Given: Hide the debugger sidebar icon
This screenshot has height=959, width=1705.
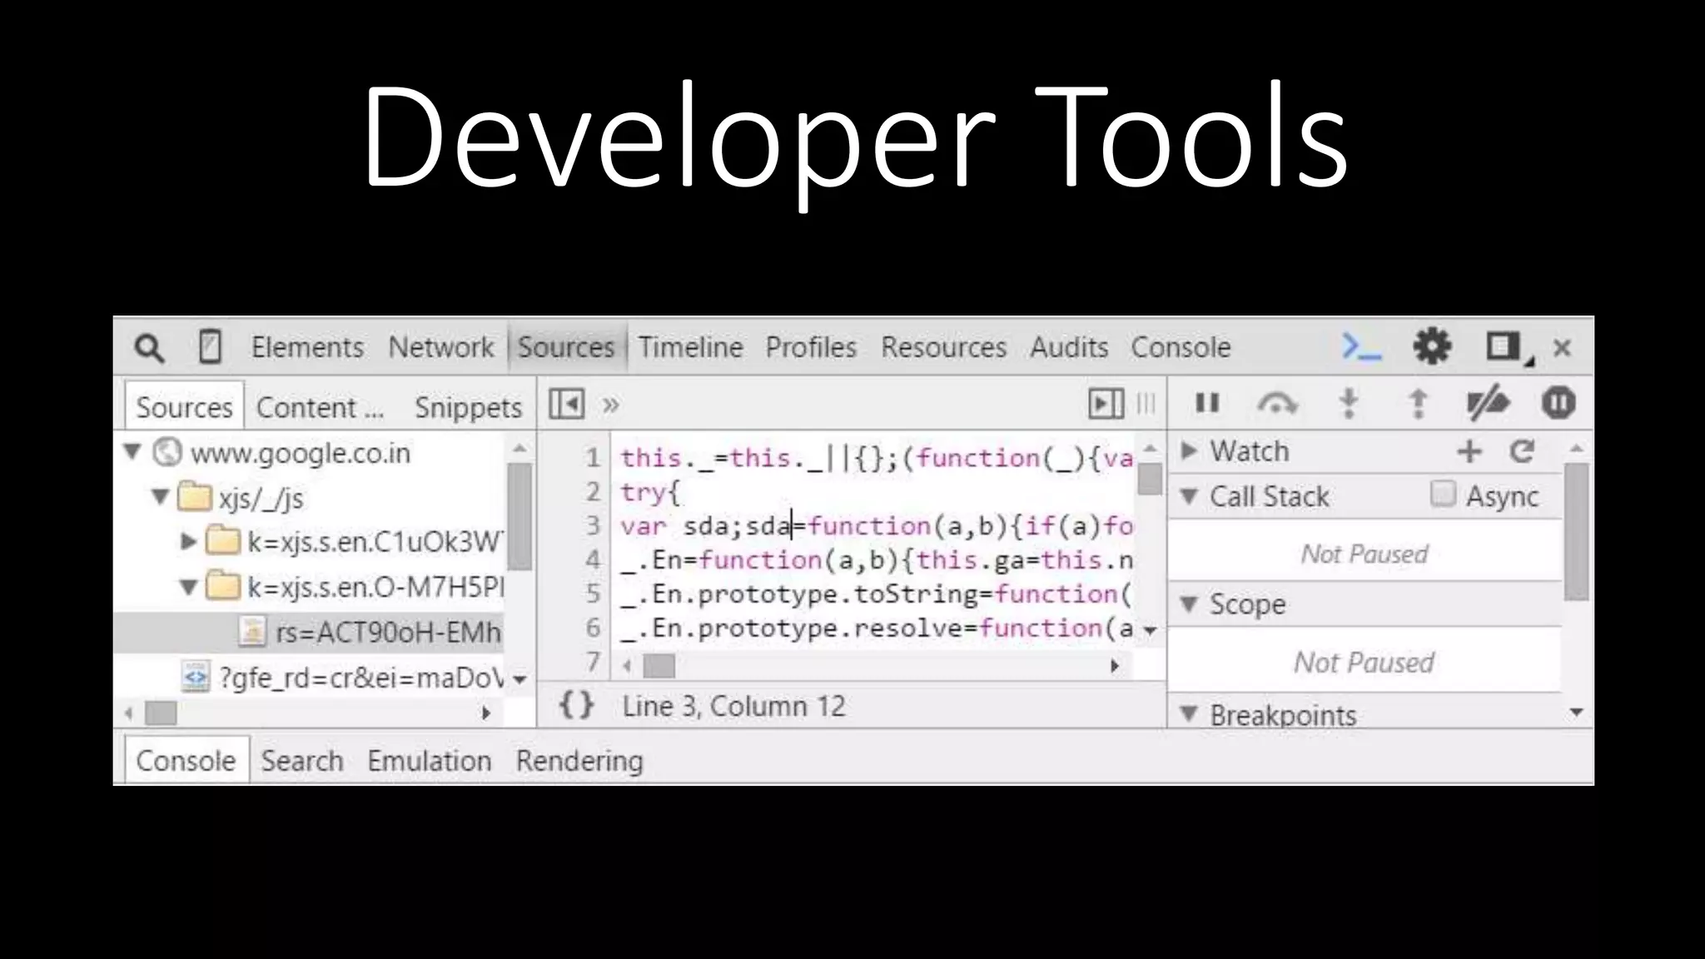Looking at the screenshot, I should 1106,405.
